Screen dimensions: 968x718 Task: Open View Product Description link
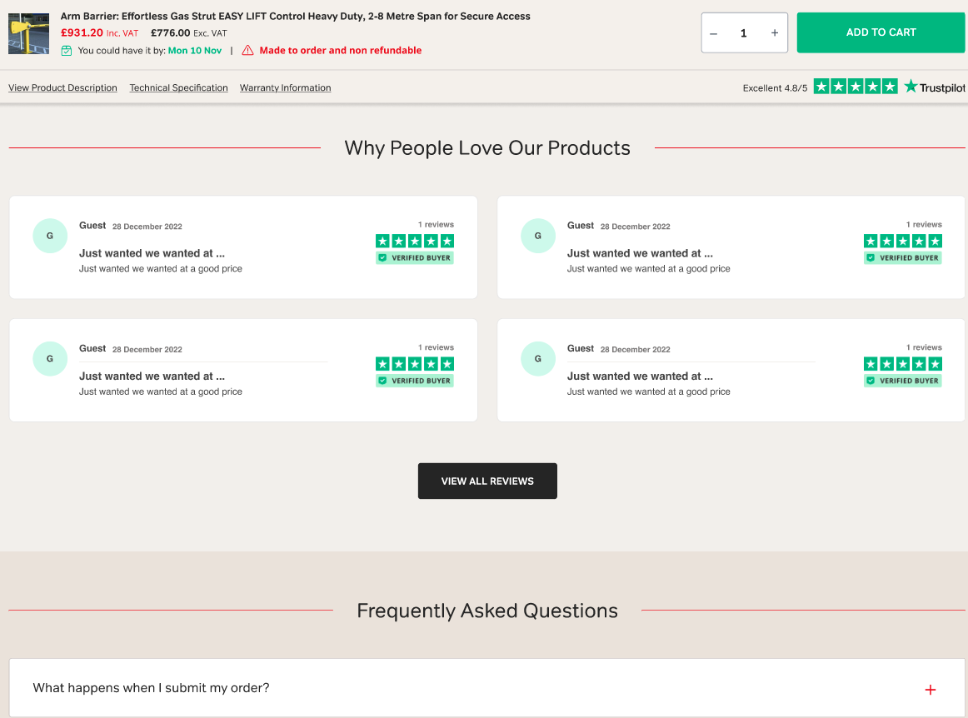pos(62,87)
